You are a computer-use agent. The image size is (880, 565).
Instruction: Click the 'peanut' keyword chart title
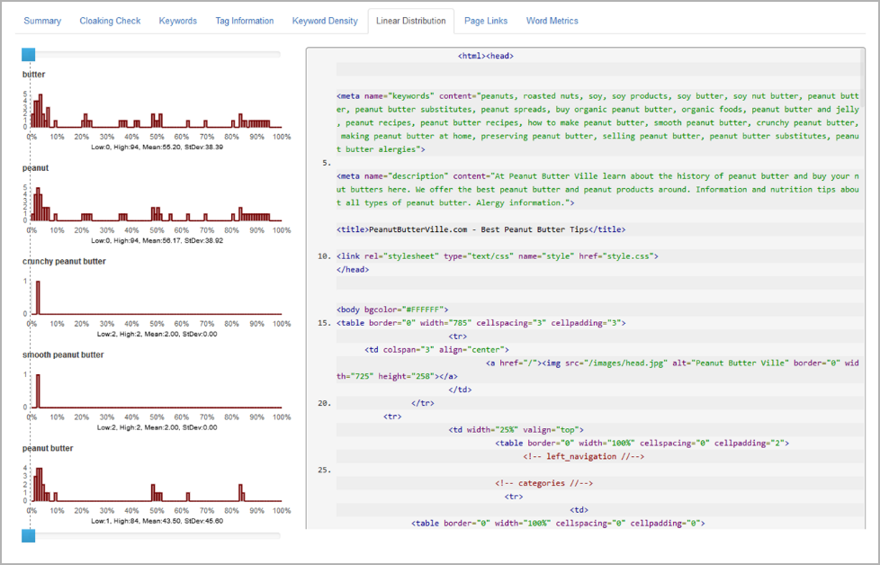coord(35,167)
